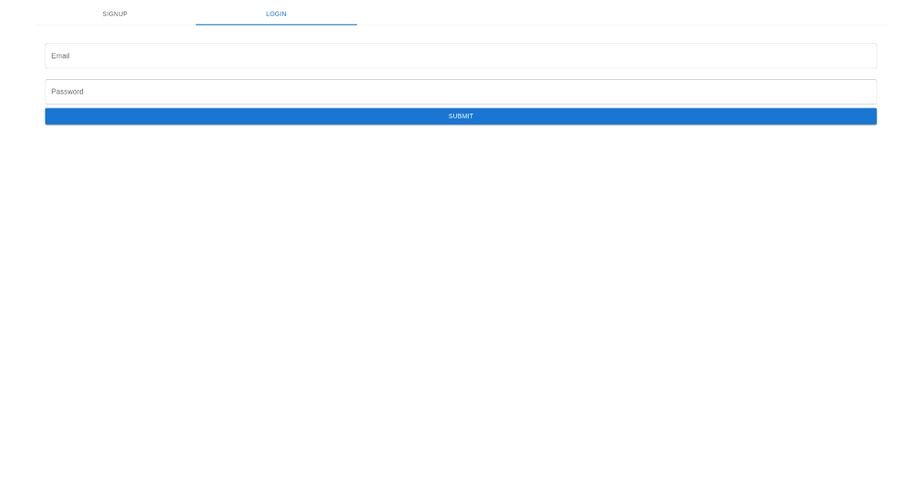Screen dimensions: 922x484
Task: Click the Password label text
Action: [67, 91]
